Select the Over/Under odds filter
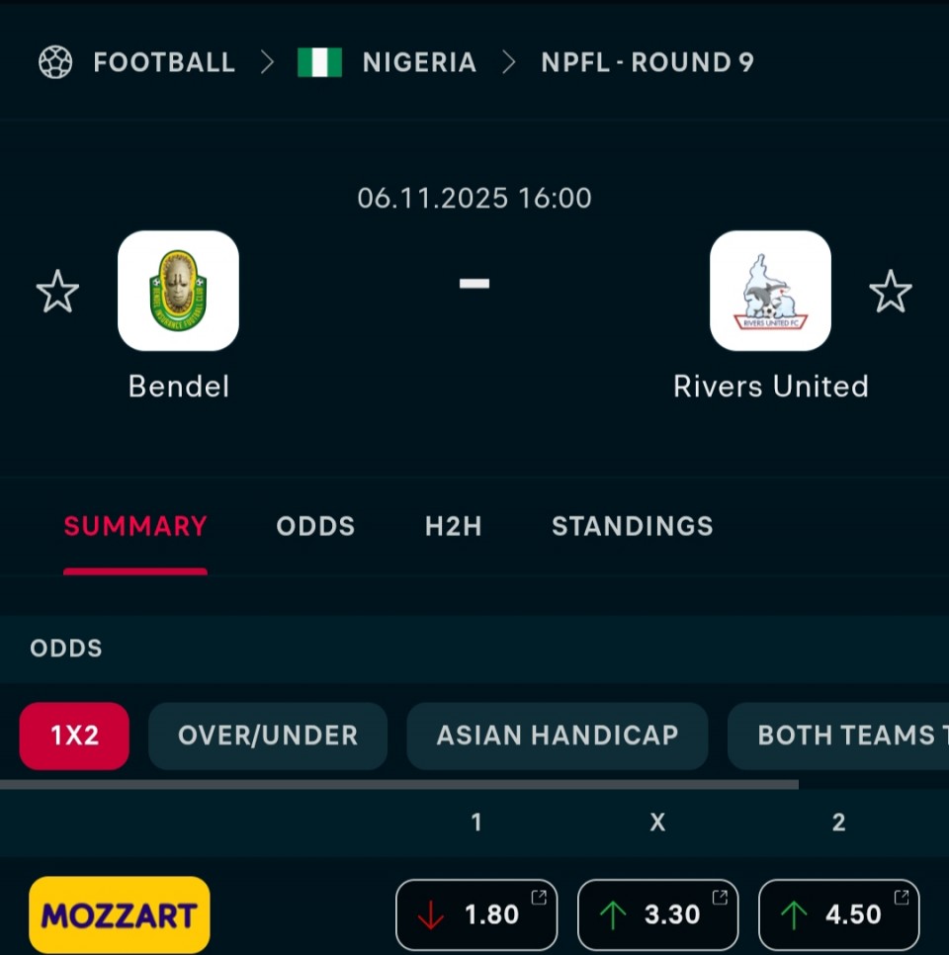This screenshot has width=949, height=955. (x=268, y=736)
